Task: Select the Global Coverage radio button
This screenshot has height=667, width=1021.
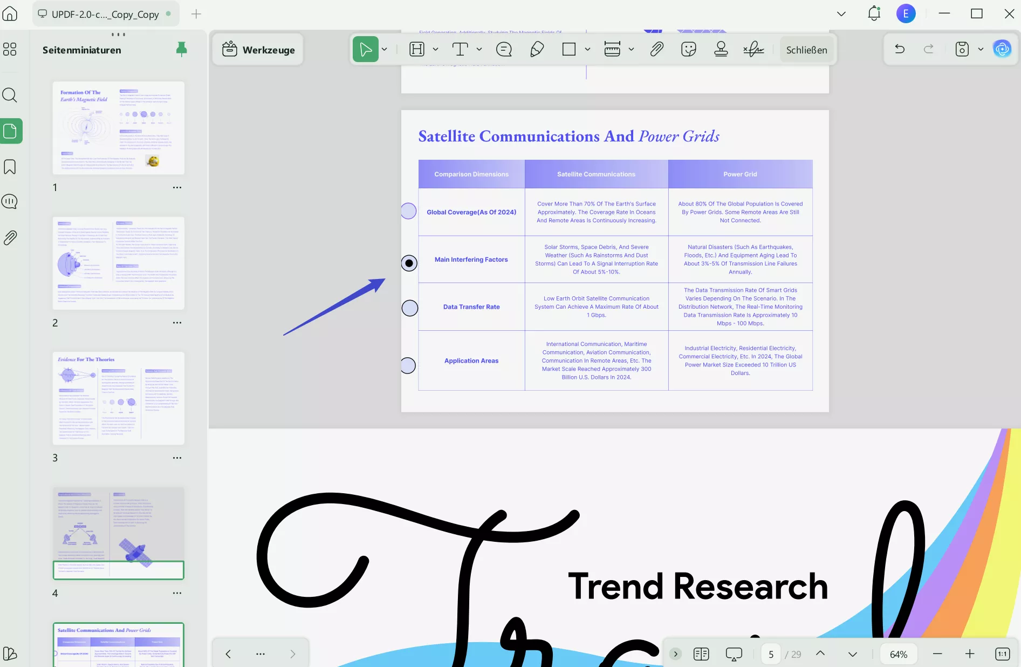Action: point(408,211)
